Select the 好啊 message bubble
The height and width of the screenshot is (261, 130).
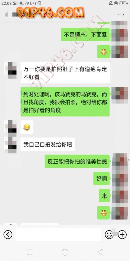(101, 179)
